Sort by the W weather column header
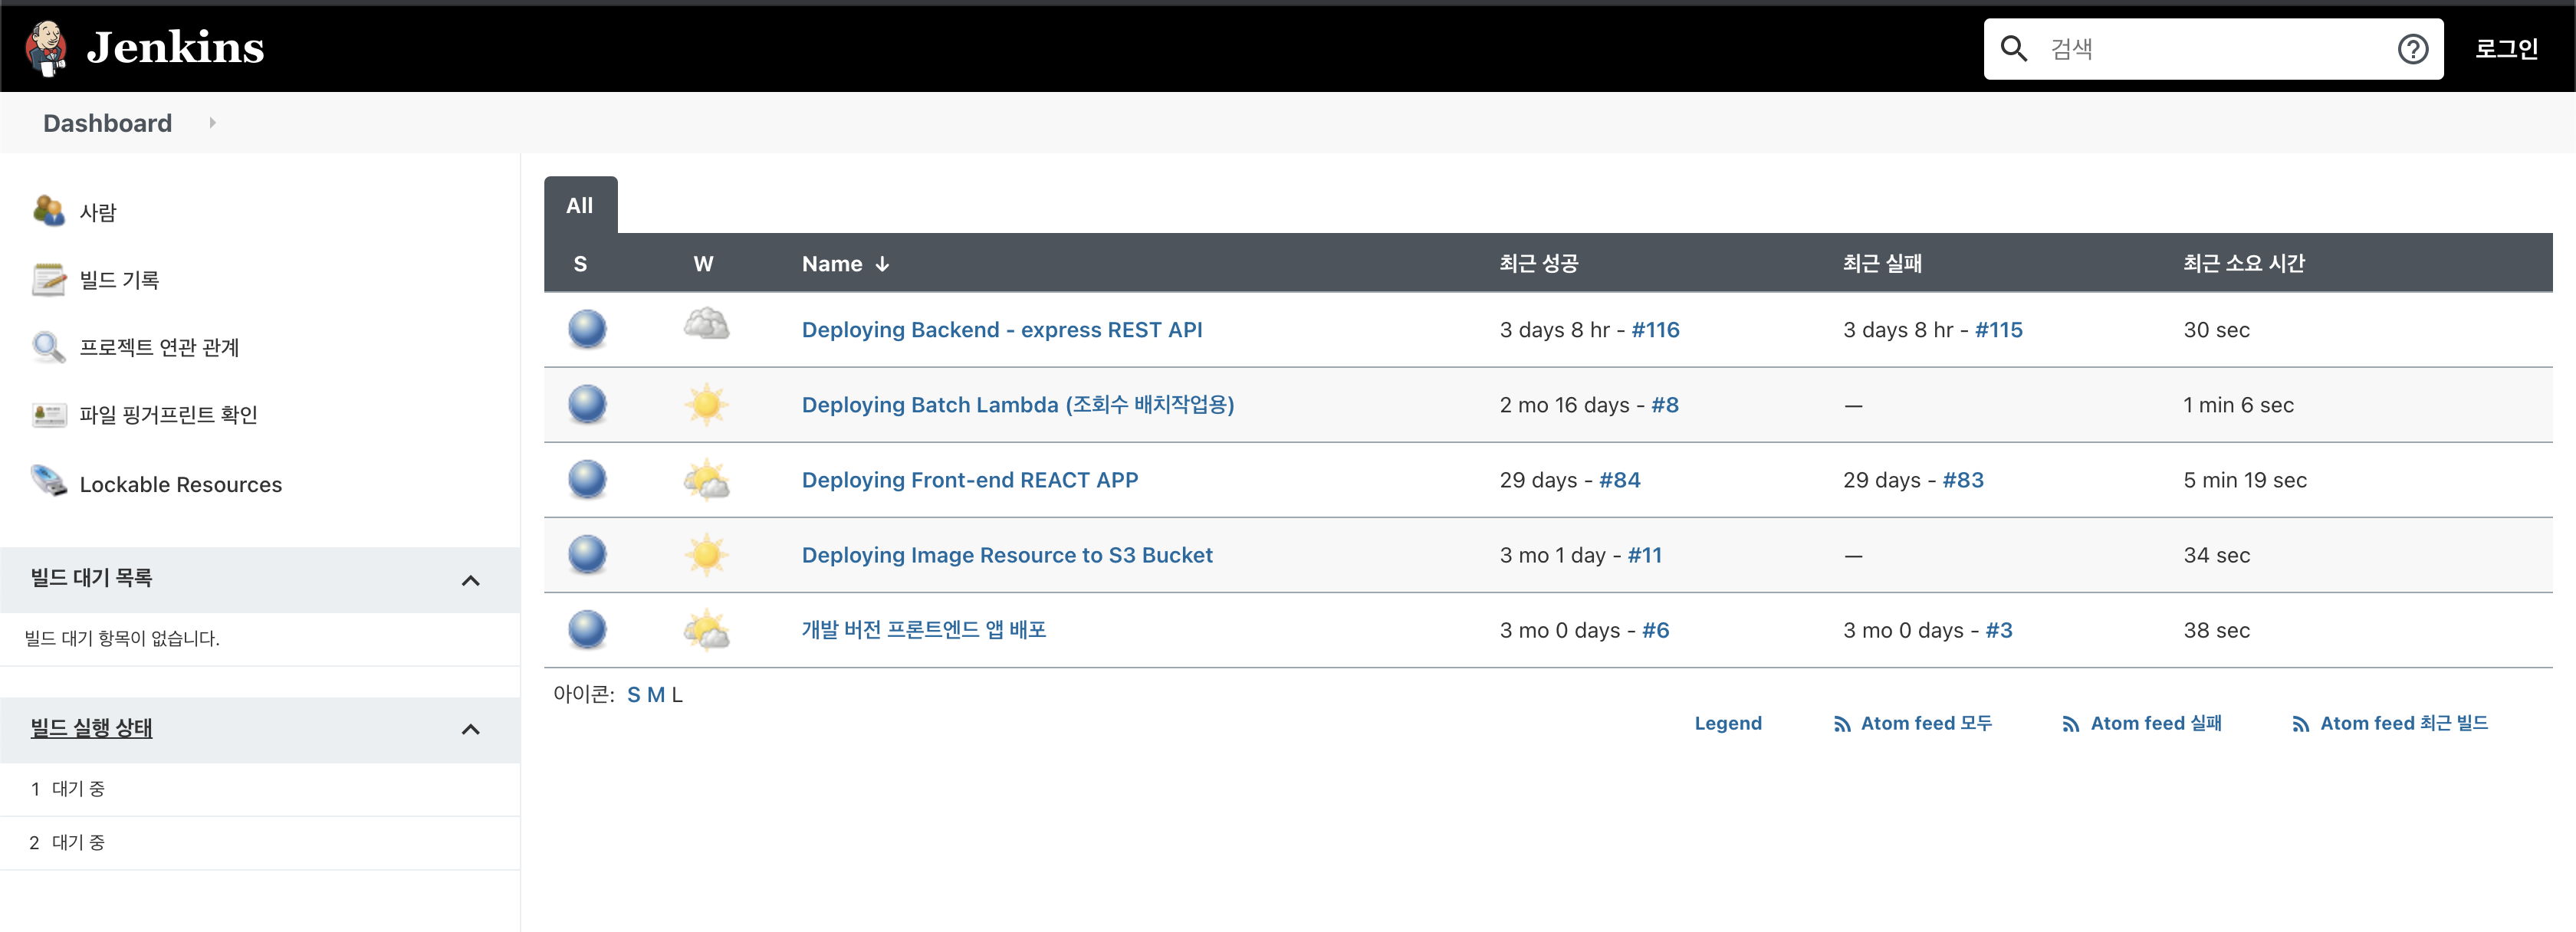This screenshot has width=2576, height=932. pyautogui.click(x=703, y=264)
